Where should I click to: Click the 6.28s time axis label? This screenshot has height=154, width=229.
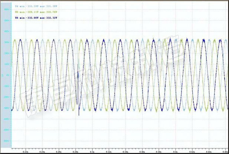(x=76, y=151)
